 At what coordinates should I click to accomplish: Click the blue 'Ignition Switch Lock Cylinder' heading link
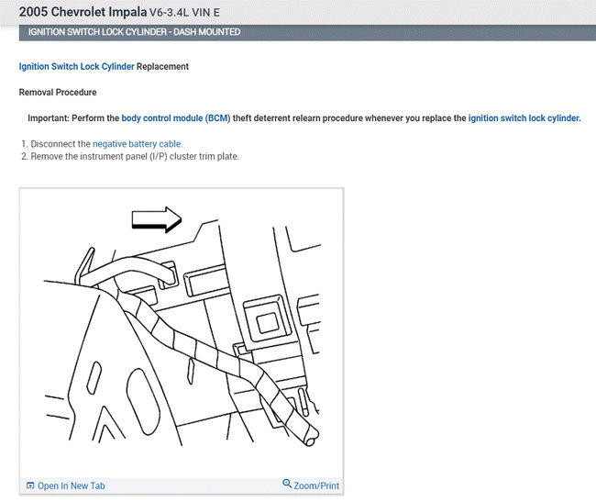click(x=76, y=67)
